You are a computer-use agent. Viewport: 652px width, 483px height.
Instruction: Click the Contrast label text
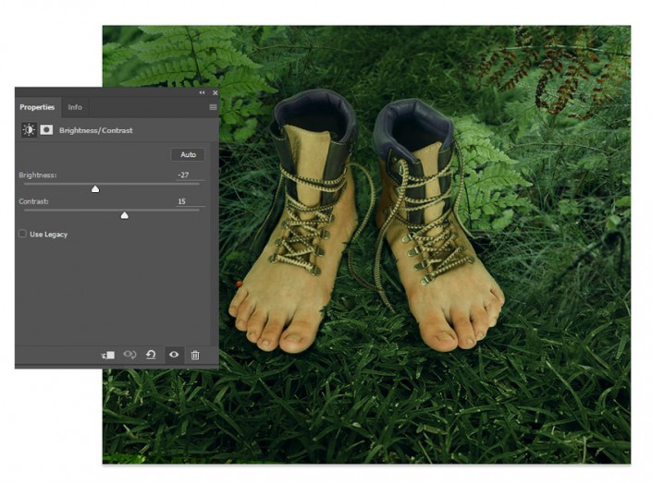coord(33,201)
